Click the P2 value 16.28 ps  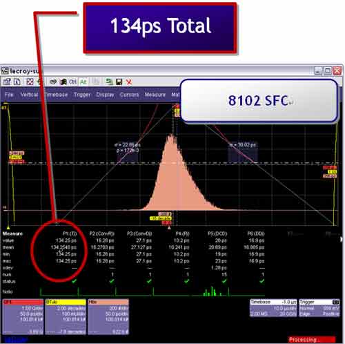105,240
